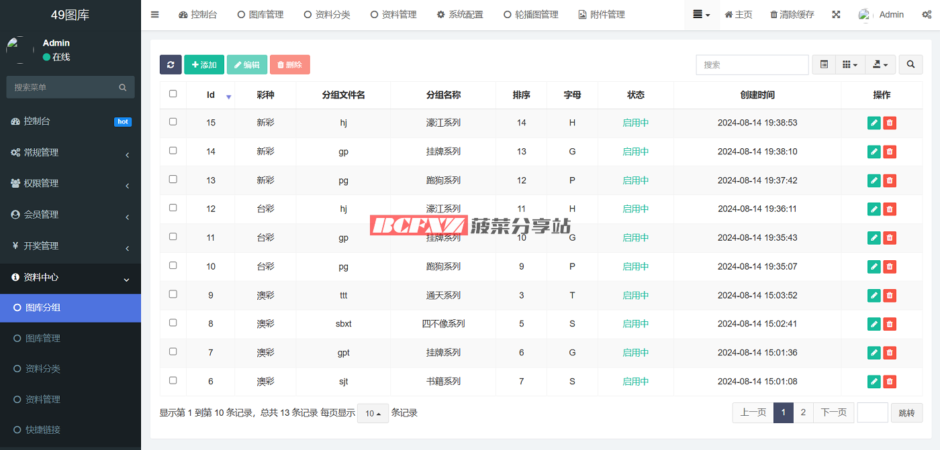The height and width of the screenshot is (450, 940).
Task: Check the select-all checkbox in header
Action: (x=173, y=94)
